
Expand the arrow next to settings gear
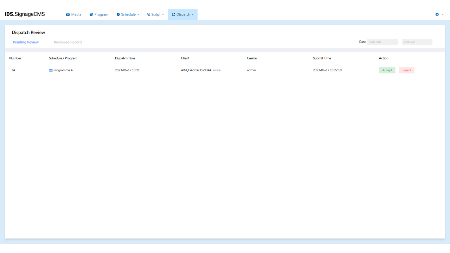click(443, 15)
